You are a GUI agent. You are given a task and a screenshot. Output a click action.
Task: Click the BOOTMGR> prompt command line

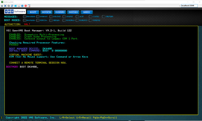22,67
